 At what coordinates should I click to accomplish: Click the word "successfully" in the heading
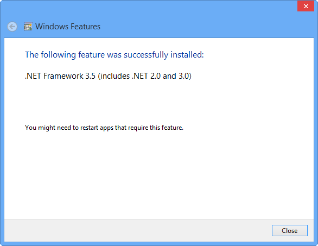tap(146, 55)
